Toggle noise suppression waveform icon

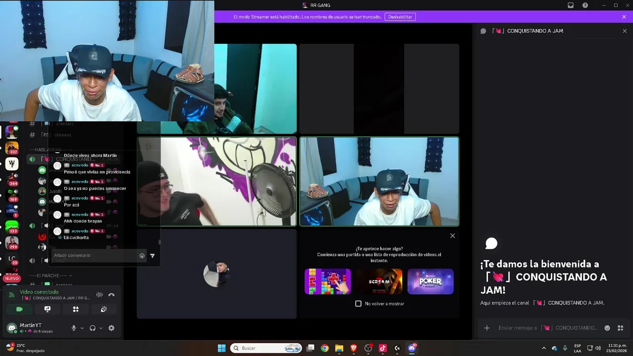[x=99, y=295]
